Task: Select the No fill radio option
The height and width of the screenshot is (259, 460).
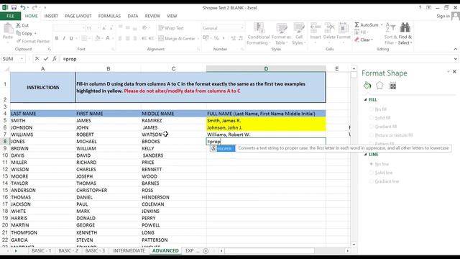Action: pyautogui.click(x=371, y=109)
